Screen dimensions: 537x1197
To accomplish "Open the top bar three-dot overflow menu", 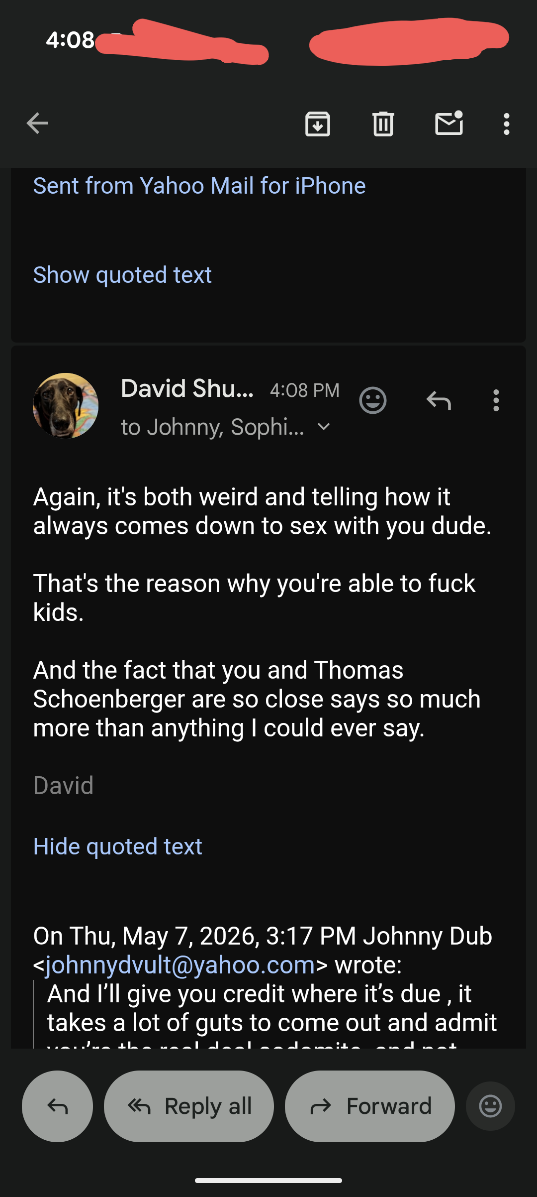I will (506, 124).
